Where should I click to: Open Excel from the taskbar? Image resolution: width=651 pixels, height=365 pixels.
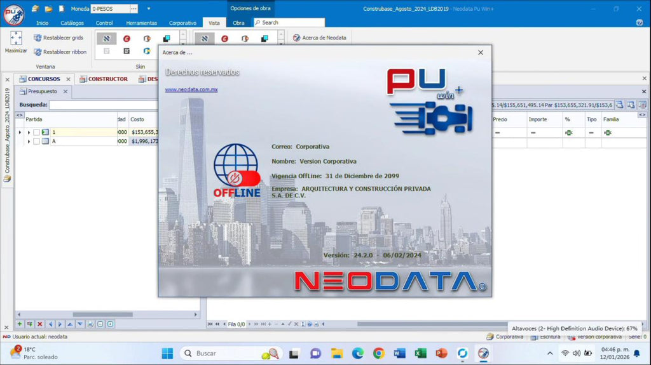tap(420, 354)
